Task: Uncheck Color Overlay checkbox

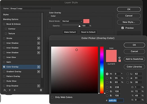Action: click(4, 67)
